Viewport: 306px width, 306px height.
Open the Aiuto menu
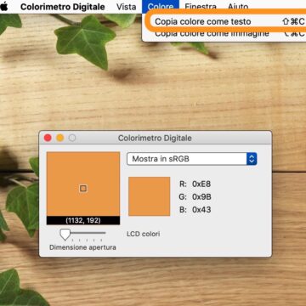pyautogui.click(x=238, y=7)
